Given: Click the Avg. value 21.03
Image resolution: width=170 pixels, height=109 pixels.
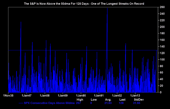Looking at the screenshot, I should pos(108,103).
